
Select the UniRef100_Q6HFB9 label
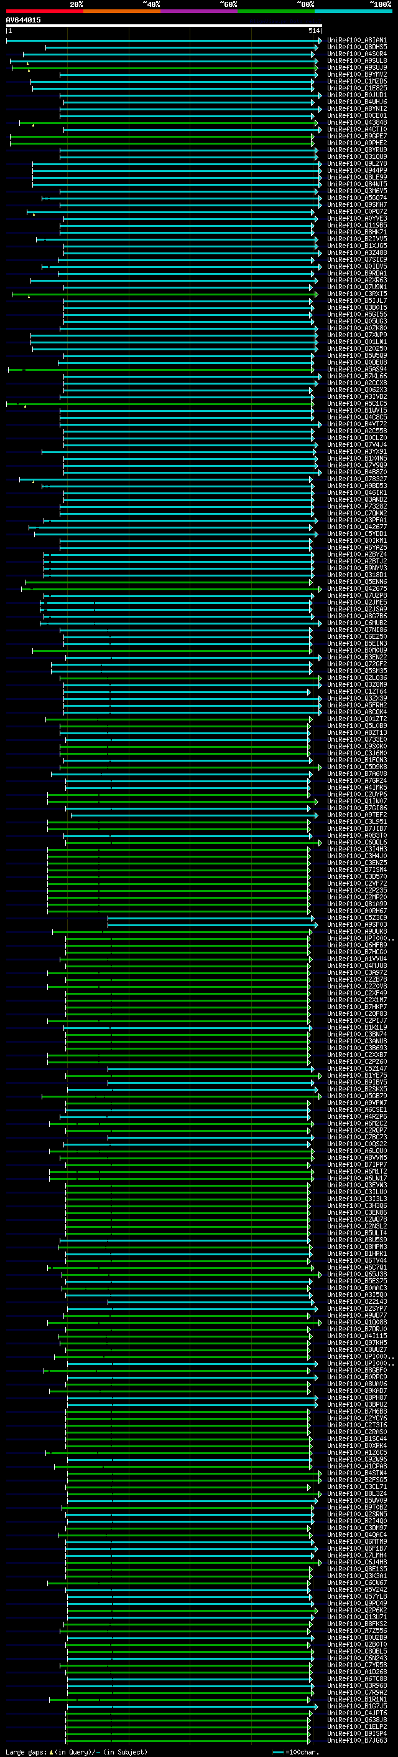[x=356, y=946]
